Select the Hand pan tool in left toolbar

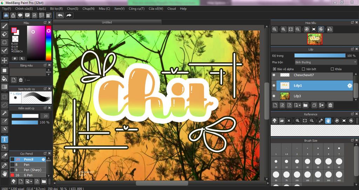(x=4, y=174)
